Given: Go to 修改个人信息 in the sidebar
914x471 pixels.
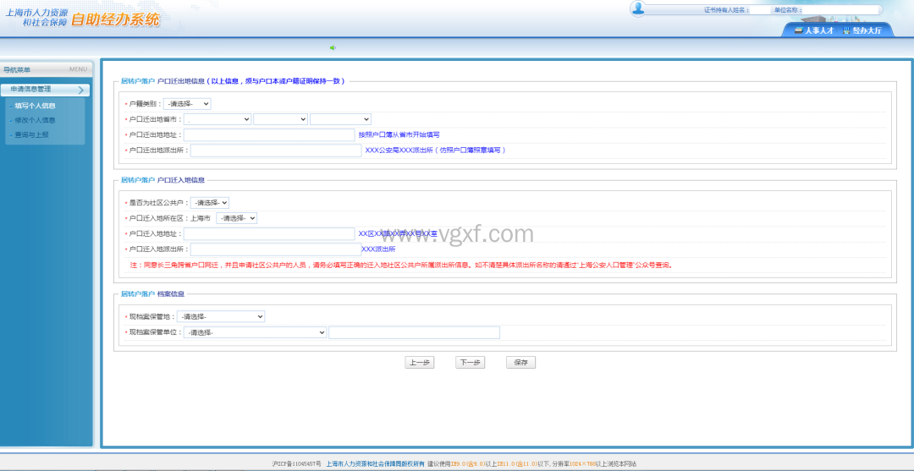Looking at the screenshot, I should pos(35,120).
